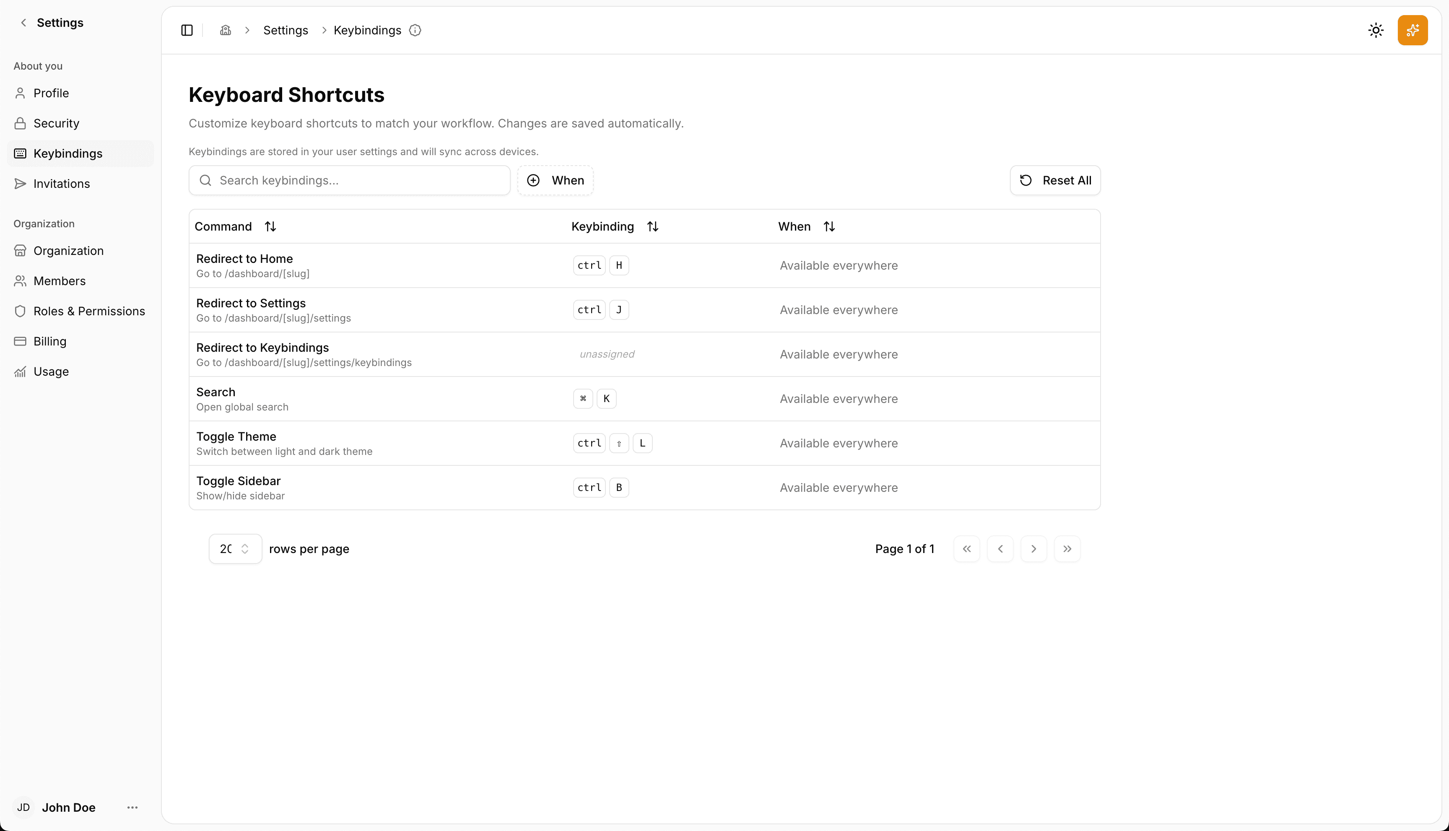Collapse the sidebar panel

pyautogui.click(x=187, y=30)
